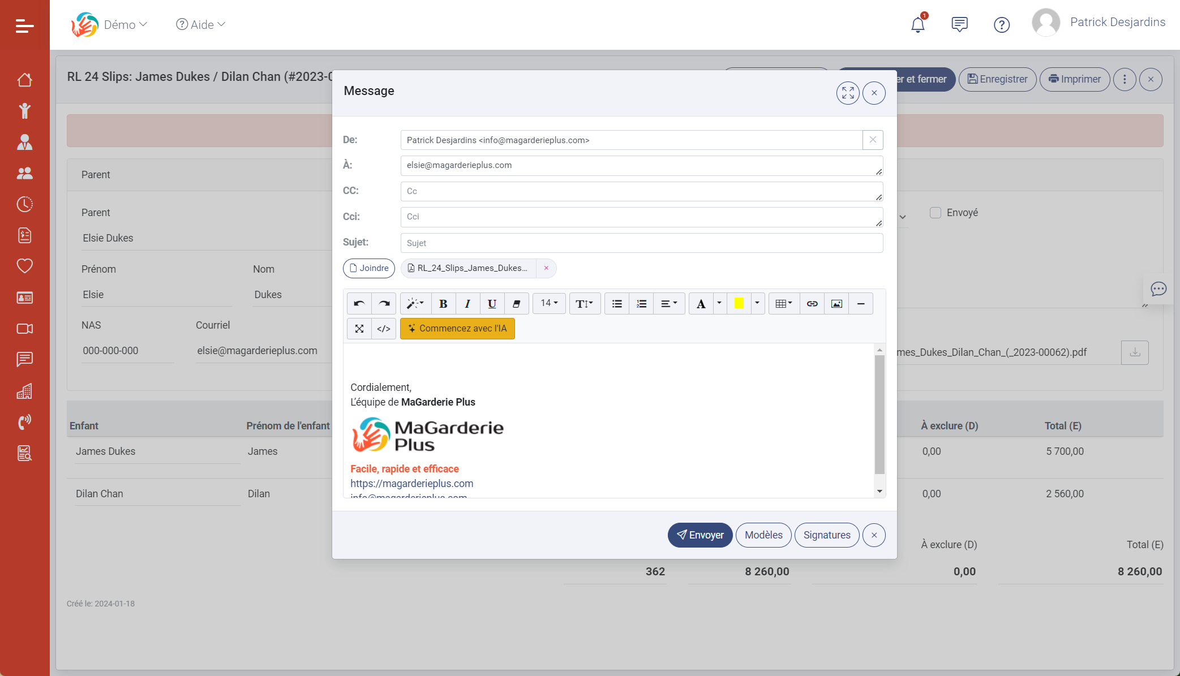
Task: Toggle italic formatting
Action: point(467,304)
